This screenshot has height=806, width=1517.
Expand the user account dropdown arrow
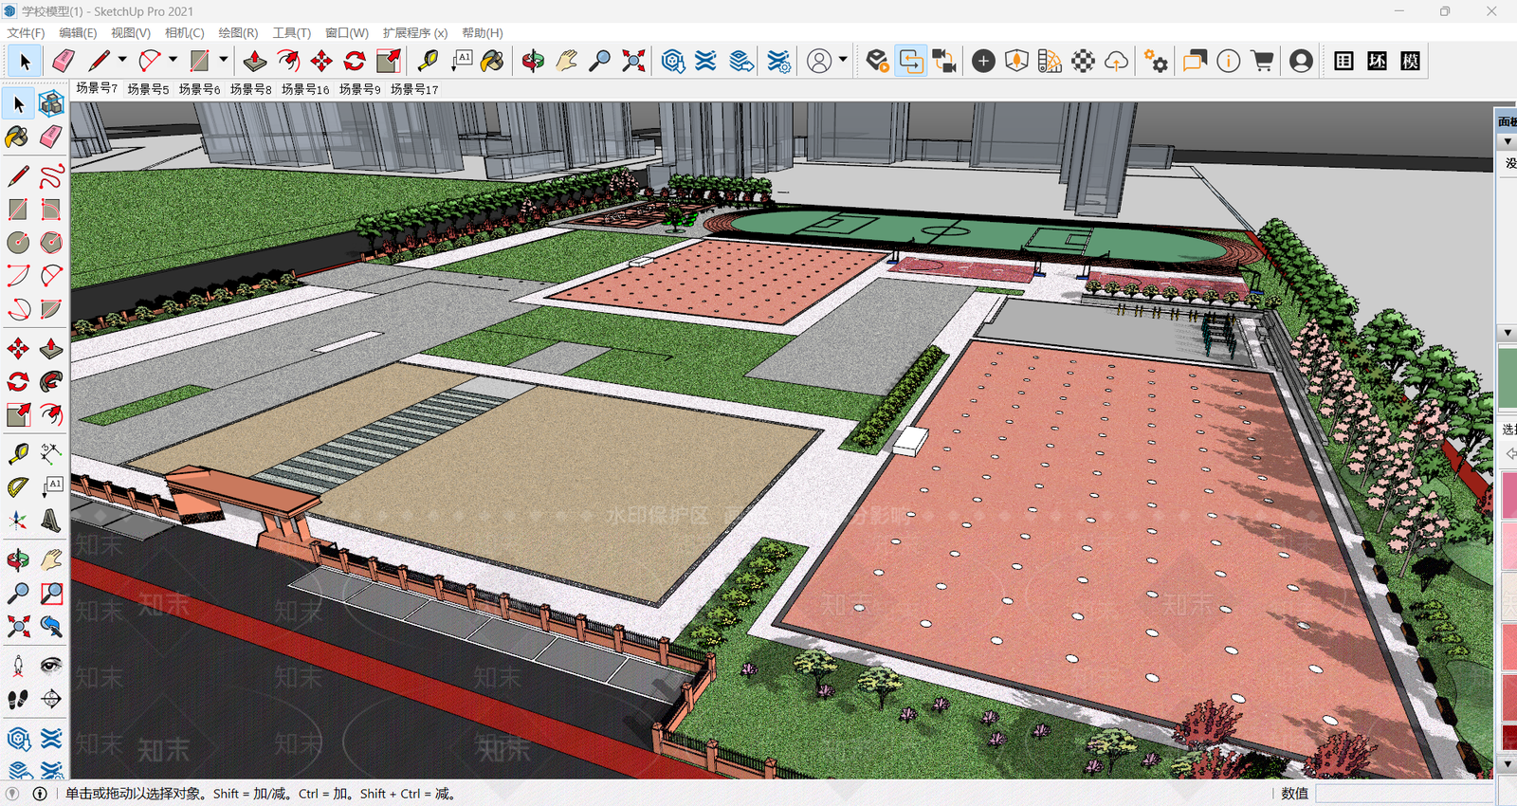click(x=843, y=60)
